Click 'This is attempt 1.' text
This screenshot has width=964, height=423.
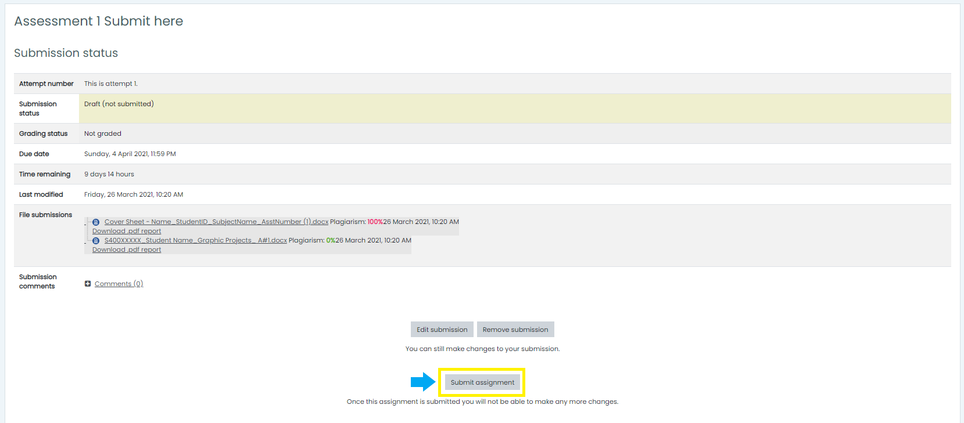click(x=111, y=84)
